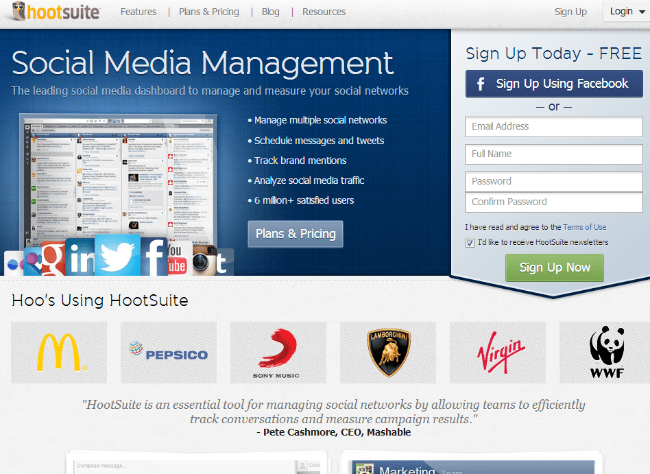650x474 pixels.
Task: Click the 'Hoo's Using HootSuite' heading
Action: (100, 300)
